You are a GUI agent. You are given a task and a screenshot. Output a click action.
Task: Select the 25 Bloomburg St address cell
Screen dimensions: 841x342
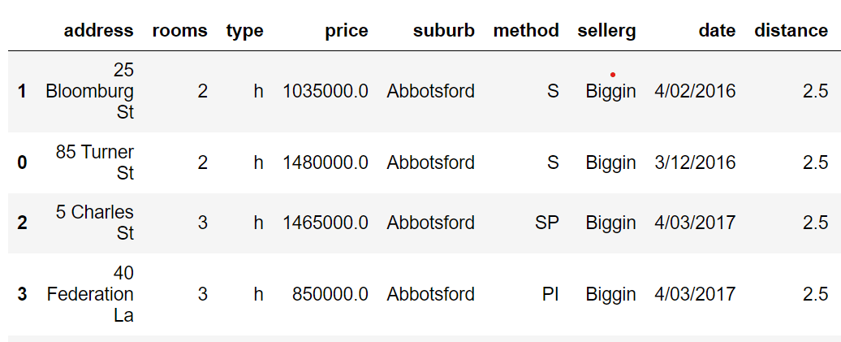click(90, 92)
